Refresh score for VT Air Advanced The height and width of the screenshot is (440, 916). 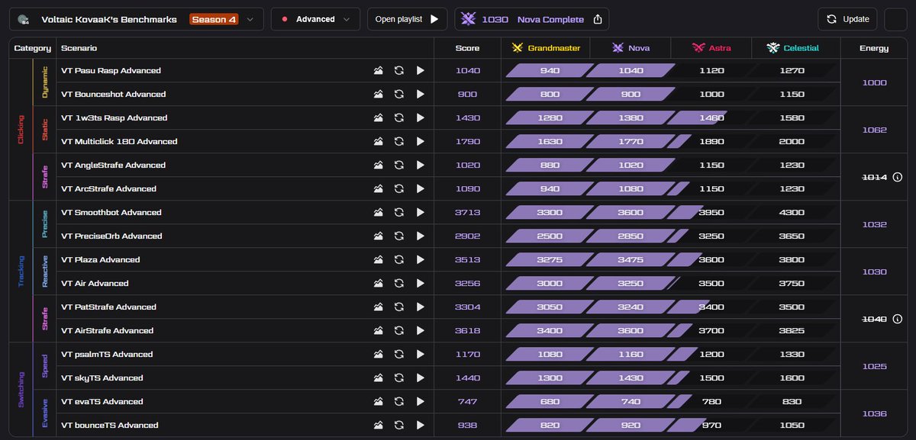click(398, 284)
